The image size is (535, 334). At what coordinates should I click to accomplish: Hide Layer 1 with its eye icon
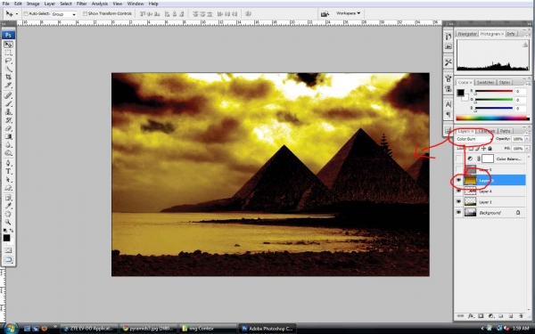click(458, 202)
